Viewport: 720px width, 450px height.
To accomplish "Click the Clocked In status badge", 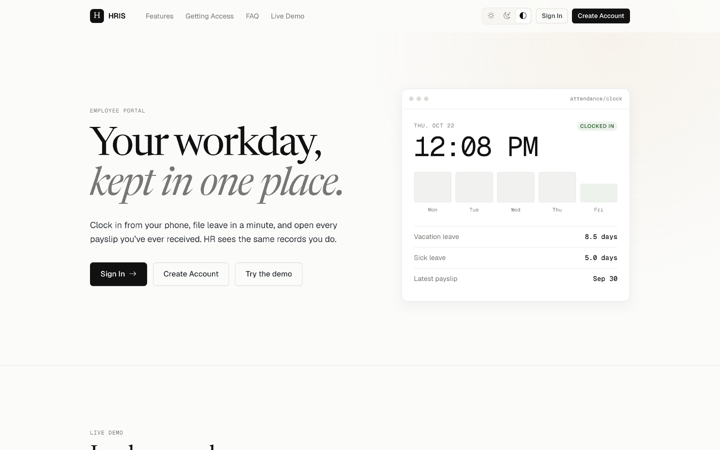I will 597,126.
